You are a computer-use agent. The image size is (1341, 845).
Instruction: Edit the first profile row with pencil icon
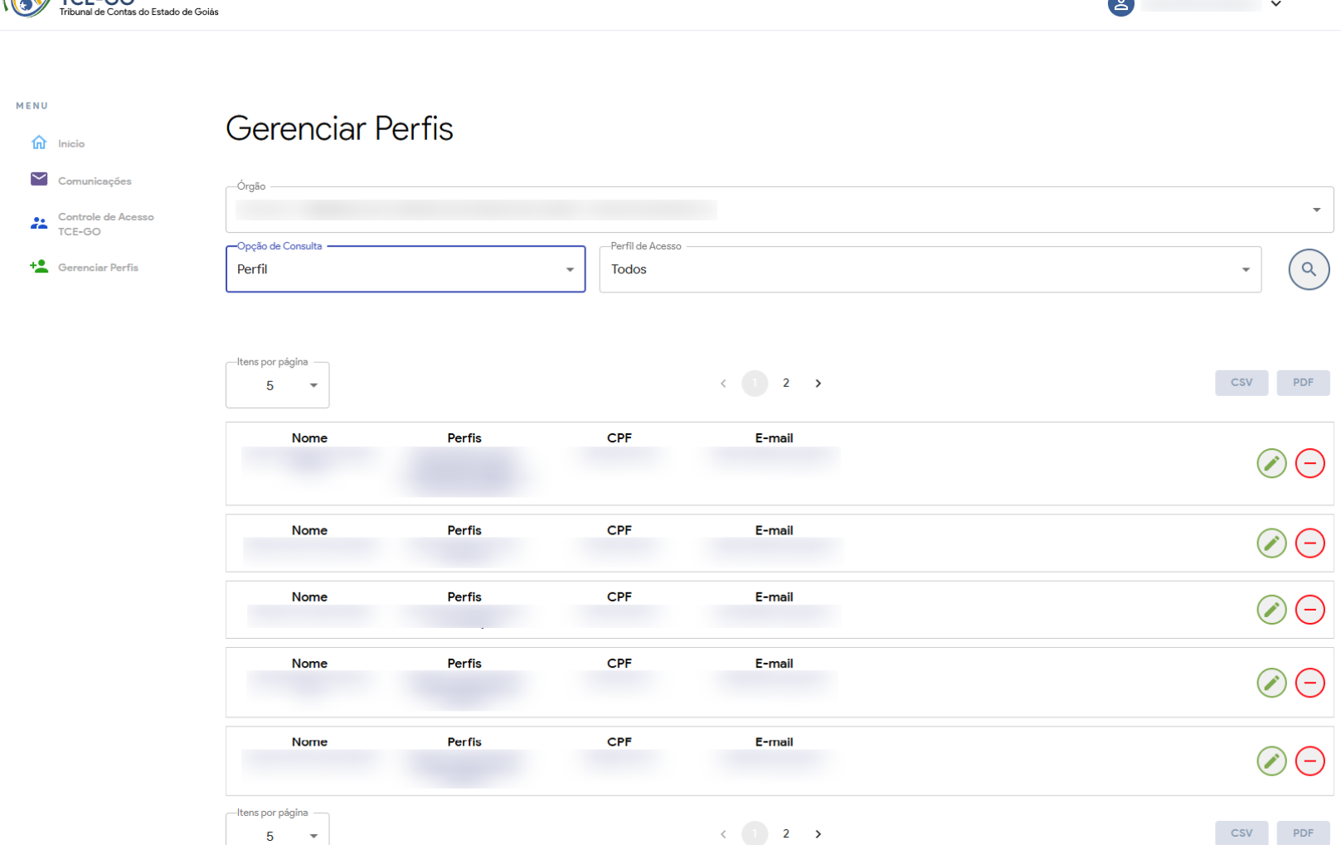pyautogui.click(x=1271, y=463)
